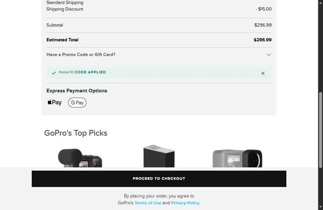This screenshot has height=210, width=323.
Task: Select the black battery product thumbnail
Action: [x=159, y=157]
